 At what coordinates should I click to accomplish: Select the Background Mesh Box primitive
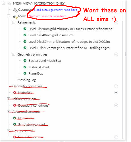45,61
